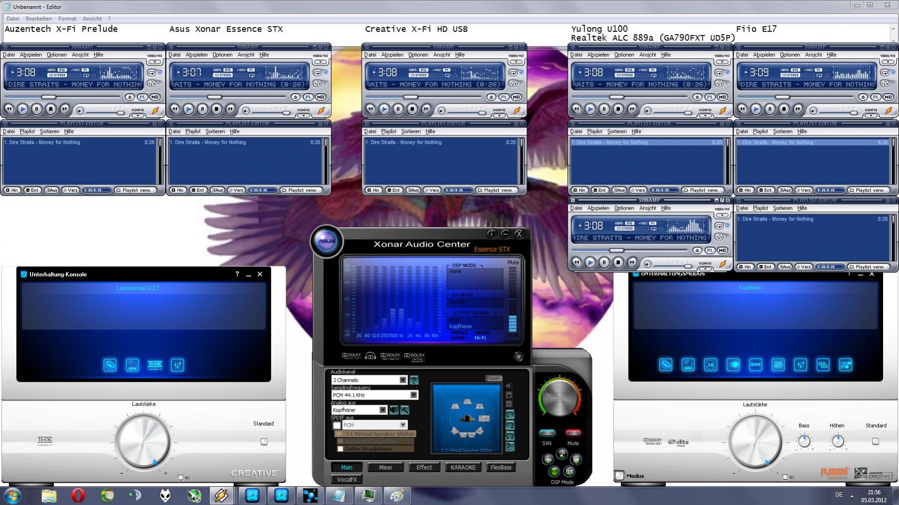This screenshot has width=899, height=505.
Task: Select the track in playlist under Auzentech Winamp
Action: point(79,142)
